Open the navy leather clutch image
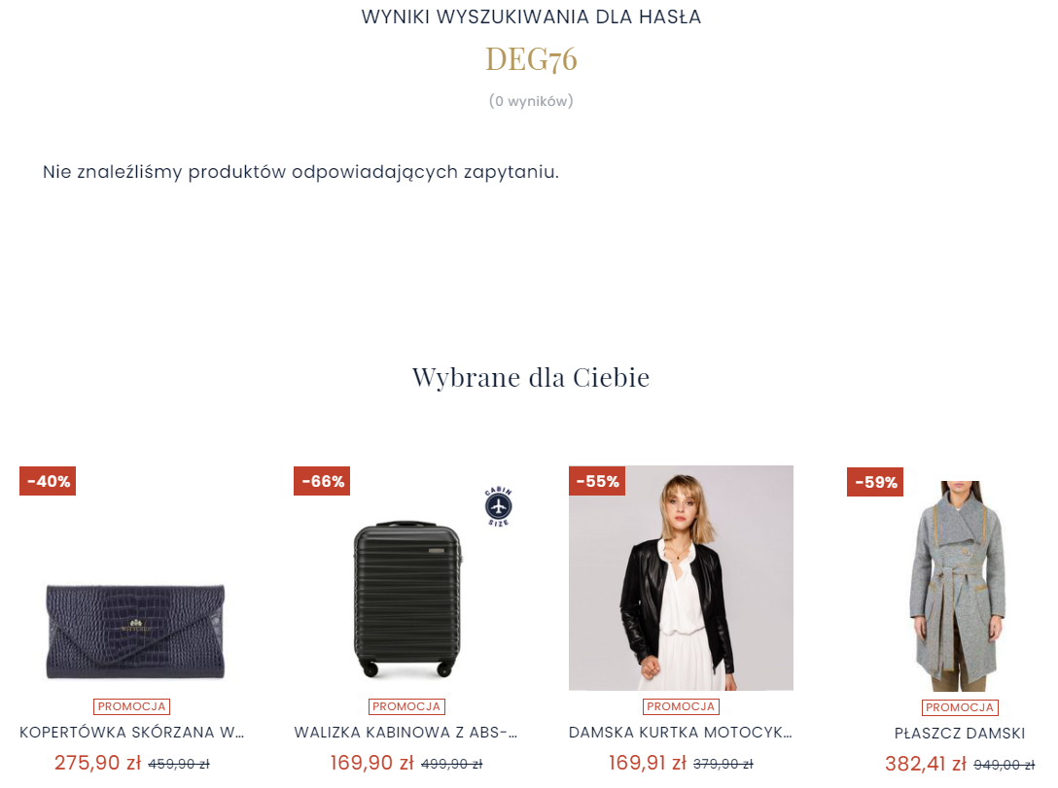 [135, 632]
